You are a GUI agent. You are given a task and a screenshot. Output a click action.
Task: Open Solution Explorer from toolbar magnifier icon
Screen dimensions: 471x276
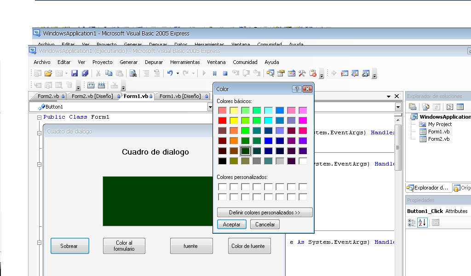[x=270, y=73]
